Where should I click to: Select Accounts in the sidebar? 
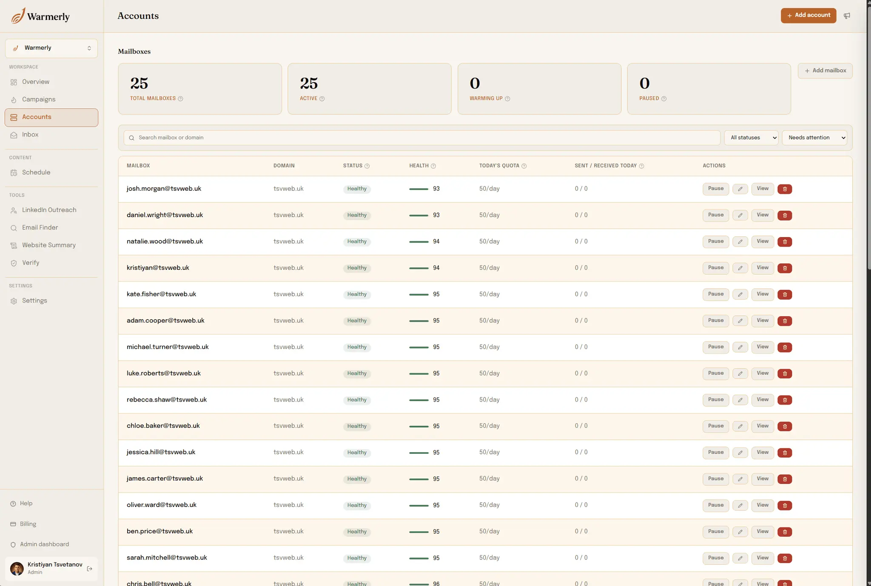coord(51,117)
